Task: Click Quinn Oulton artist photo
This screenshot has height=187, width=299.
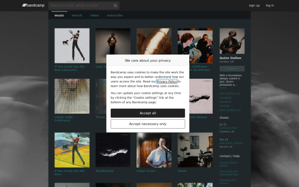Action: click(232, 41)
